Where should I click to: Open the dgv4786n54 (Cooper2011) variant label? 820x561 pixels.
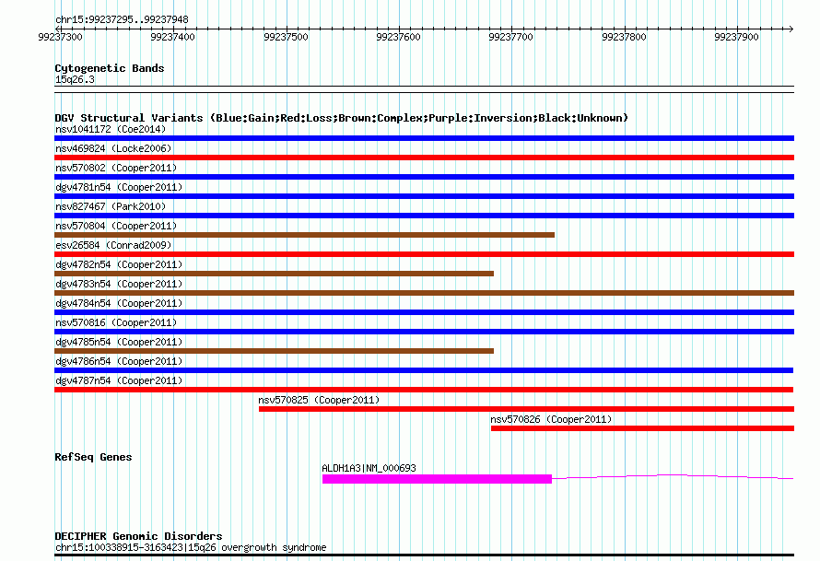(118, 361)
